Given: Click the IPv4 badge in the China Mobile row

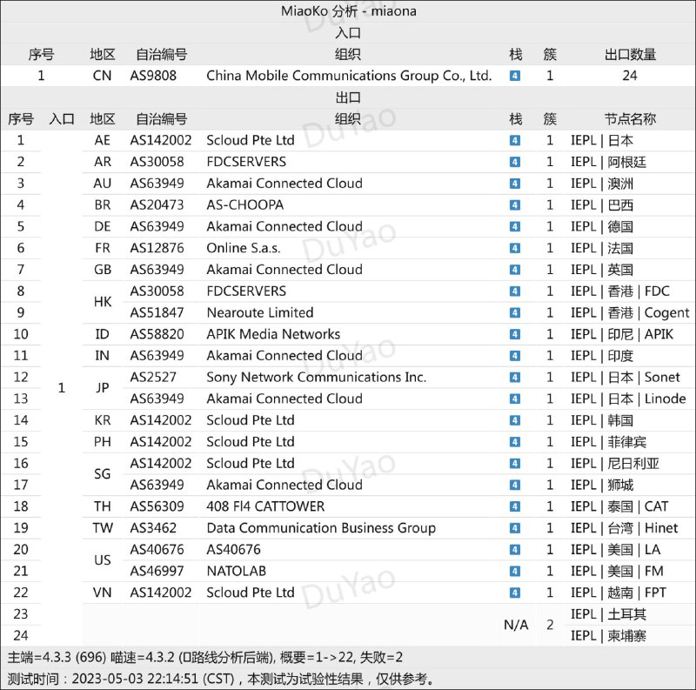Looking at the screenshot, I should pyautogui.click(x=515, y=76).
